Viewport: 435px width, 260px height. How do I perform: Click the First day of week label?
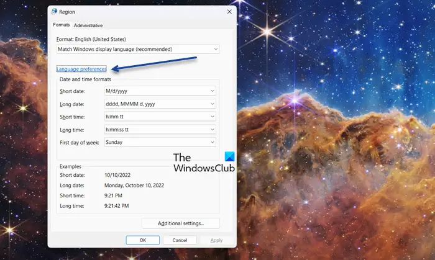coord(80,143)
